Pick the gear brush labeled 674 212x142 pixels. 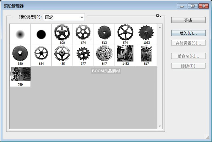coord(83,33)
